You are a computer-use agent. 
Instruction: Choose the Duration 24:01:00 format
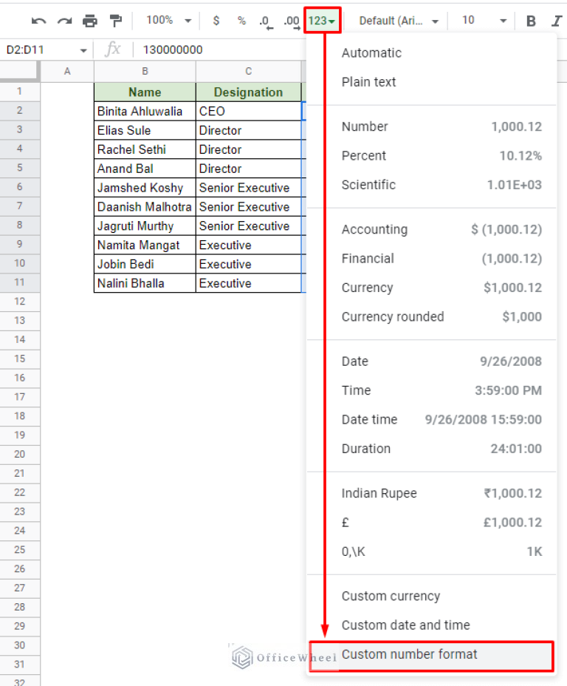pyautogui.click(x=432, y=449)
